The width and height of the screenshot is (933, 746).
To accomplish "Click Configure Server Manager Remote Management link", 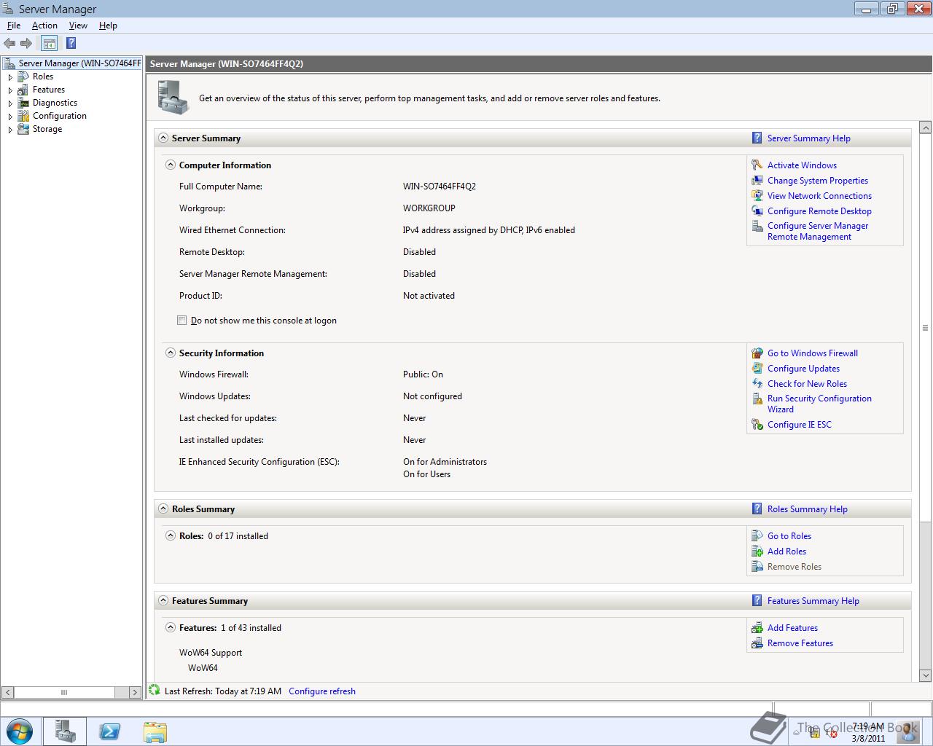I will point(818,231).
